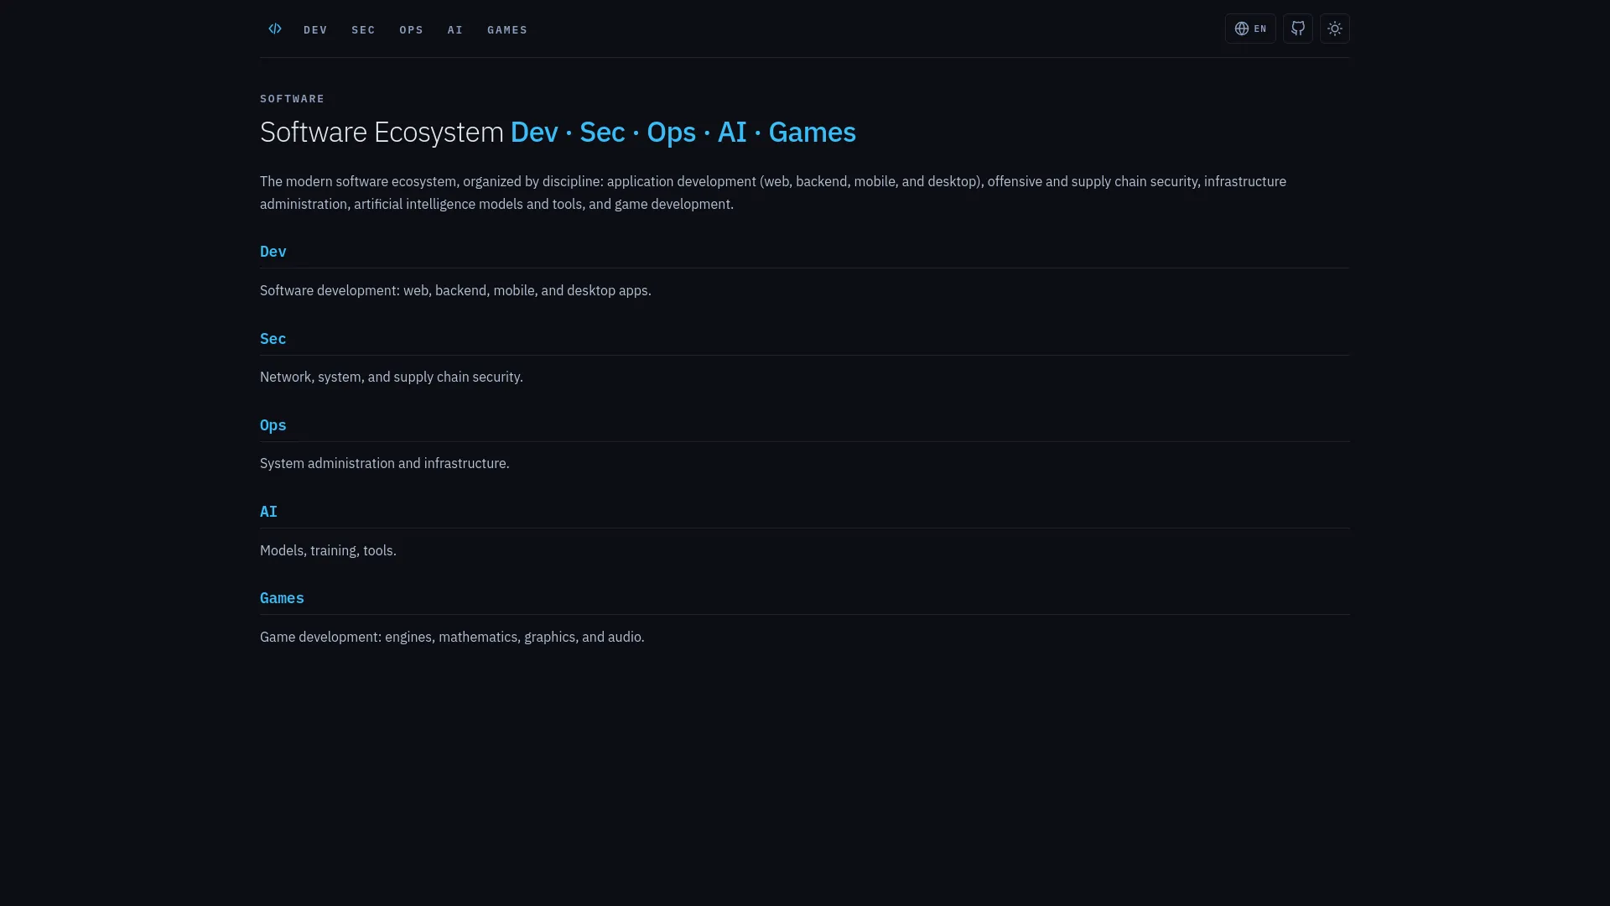Image resolution: width=1610 pixels, height=906 pixels.
Task: Follow the Ops section heading link
Action: point(273,425)
